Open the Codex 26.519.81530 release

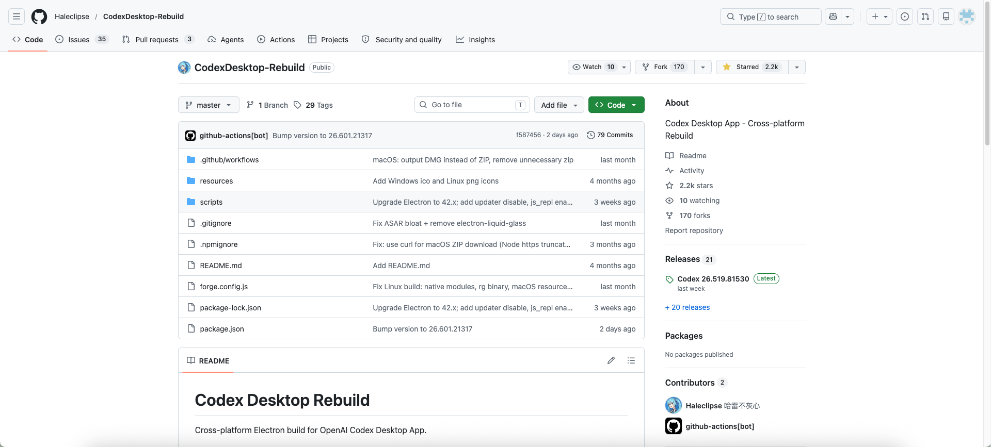pyautogui.click(x=713, y=279)
